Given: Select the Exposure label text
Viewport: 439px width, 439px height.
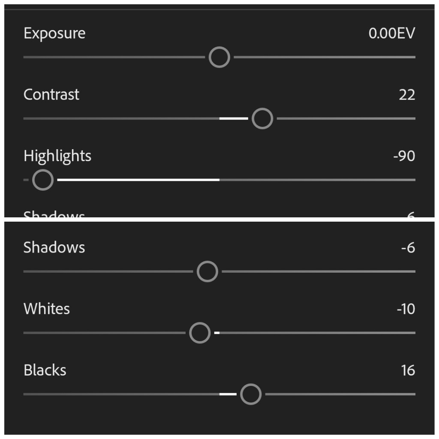Looking at the screenshot, I should pos(54,34).
